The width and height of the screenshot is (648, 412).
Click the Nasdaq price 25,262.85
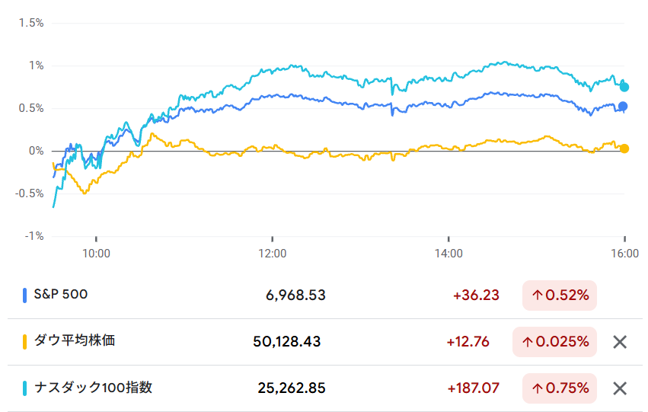(292, 388)
